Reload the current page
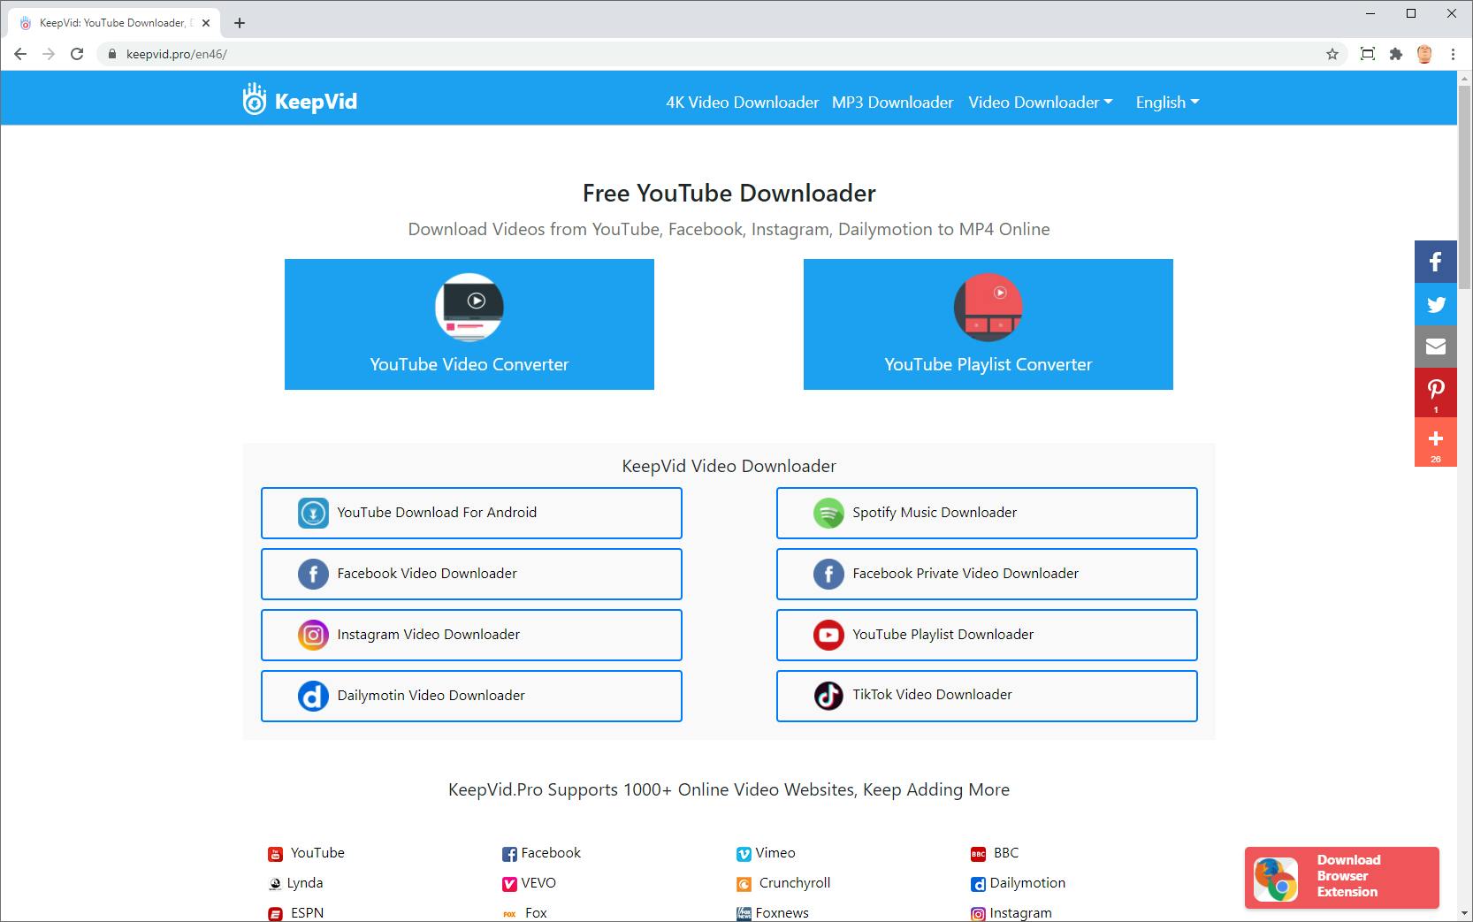Viewport: 1473px width, 922px height. 77,54
